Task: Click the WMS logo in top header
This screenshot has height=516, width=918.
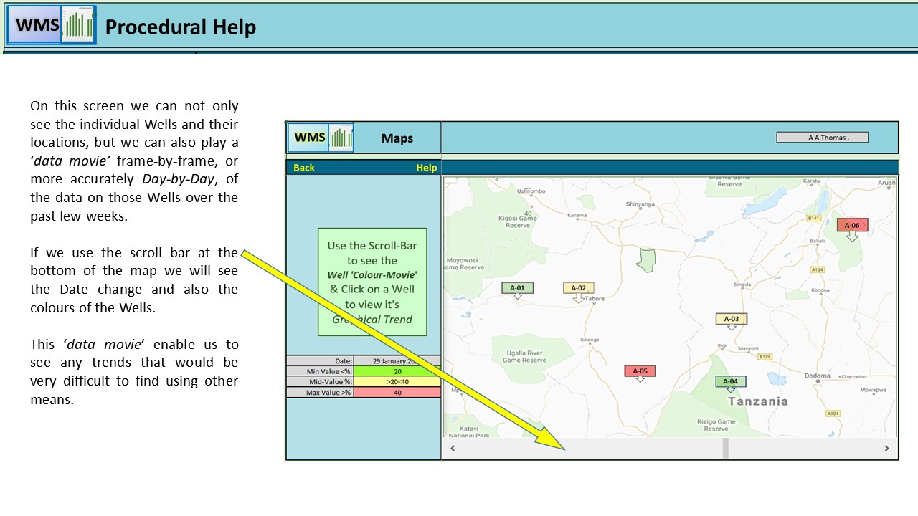Action: point(34,25)
